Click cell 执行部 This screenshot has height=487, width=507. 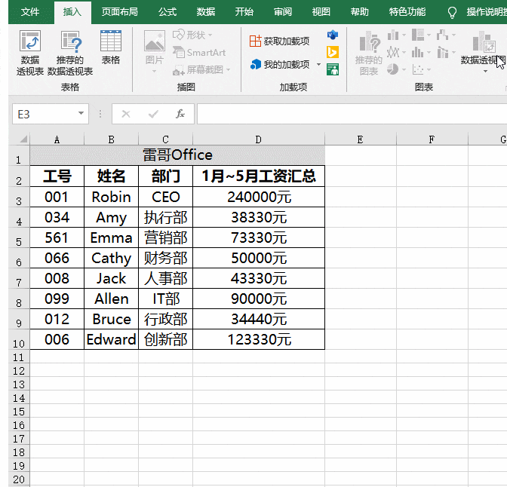pos(165,217)
